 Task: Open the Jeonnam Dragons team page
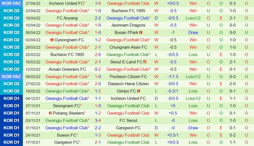point(128,25)
